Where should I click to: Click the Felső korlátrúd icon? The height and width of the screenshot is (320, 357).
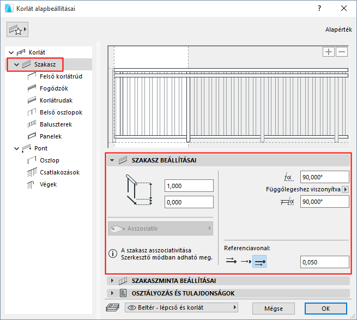point(32,76)
